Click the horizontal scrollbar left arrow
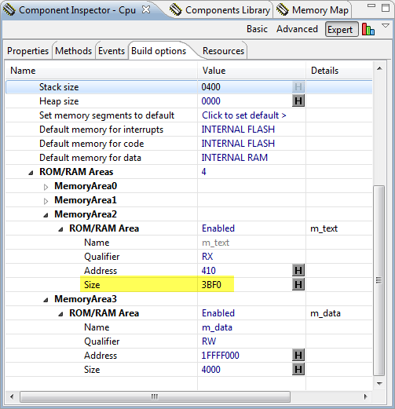The width and height of the screenshot is (395, 409). tap(12, 396)
